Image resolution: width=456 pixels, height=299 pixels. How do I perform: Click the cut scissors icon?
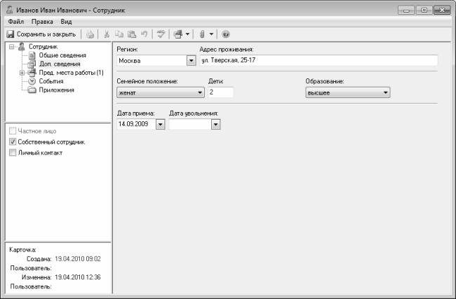(x=107, y=34)
